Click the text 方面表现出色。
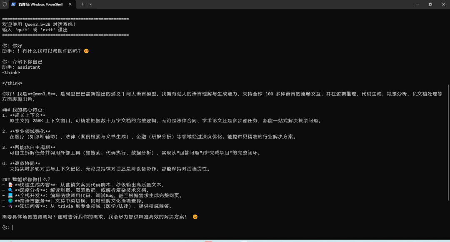 (19, 99)
